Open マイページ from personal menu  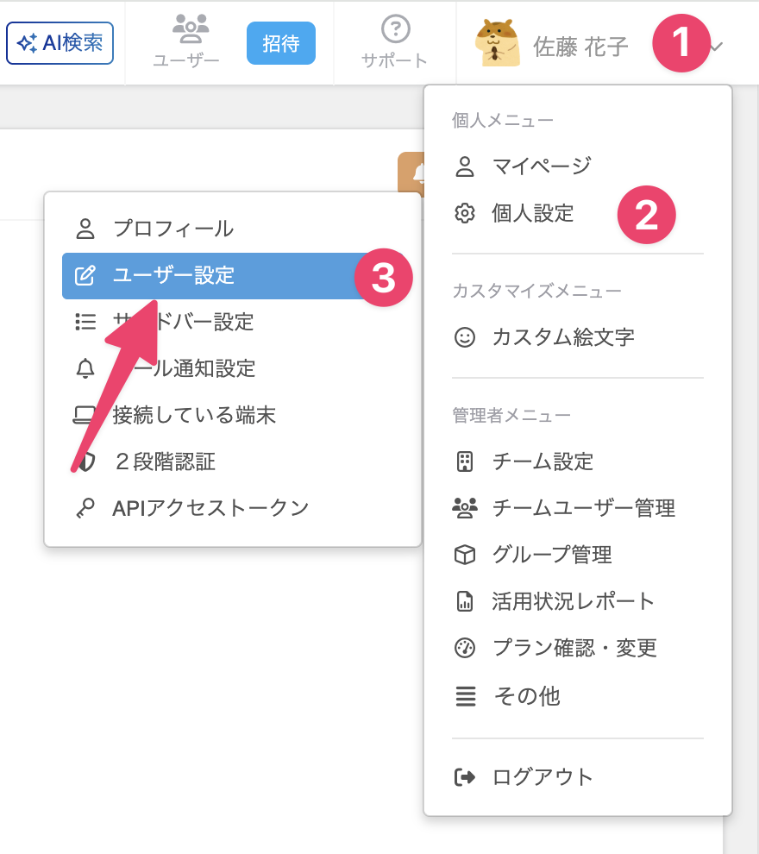point(577,166)
